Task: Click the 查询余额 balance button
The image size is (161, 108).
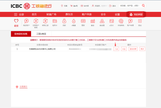Action: coord(133,49)
